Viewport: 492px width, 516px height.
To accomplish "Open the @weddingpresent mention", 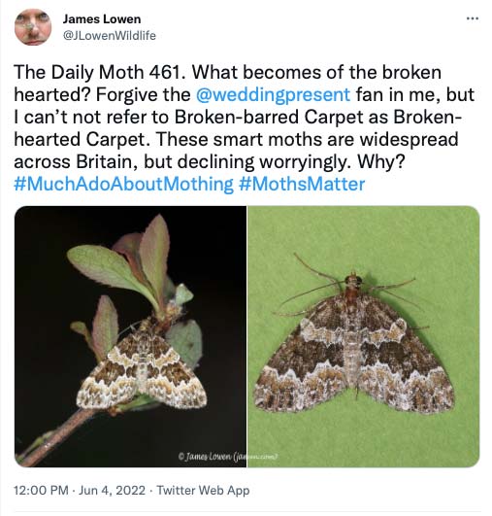I will [273, 94].
